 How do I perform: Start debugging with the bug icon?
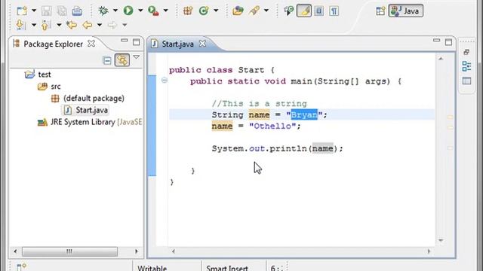(103, 11)
